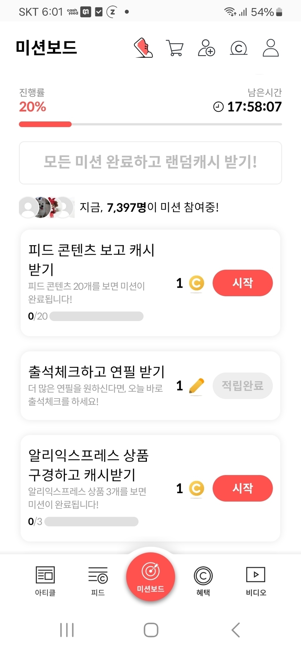Go to the 비디오 tab
Image resolution: width=301 pixels, height=652 pixels.
point(256,581)
